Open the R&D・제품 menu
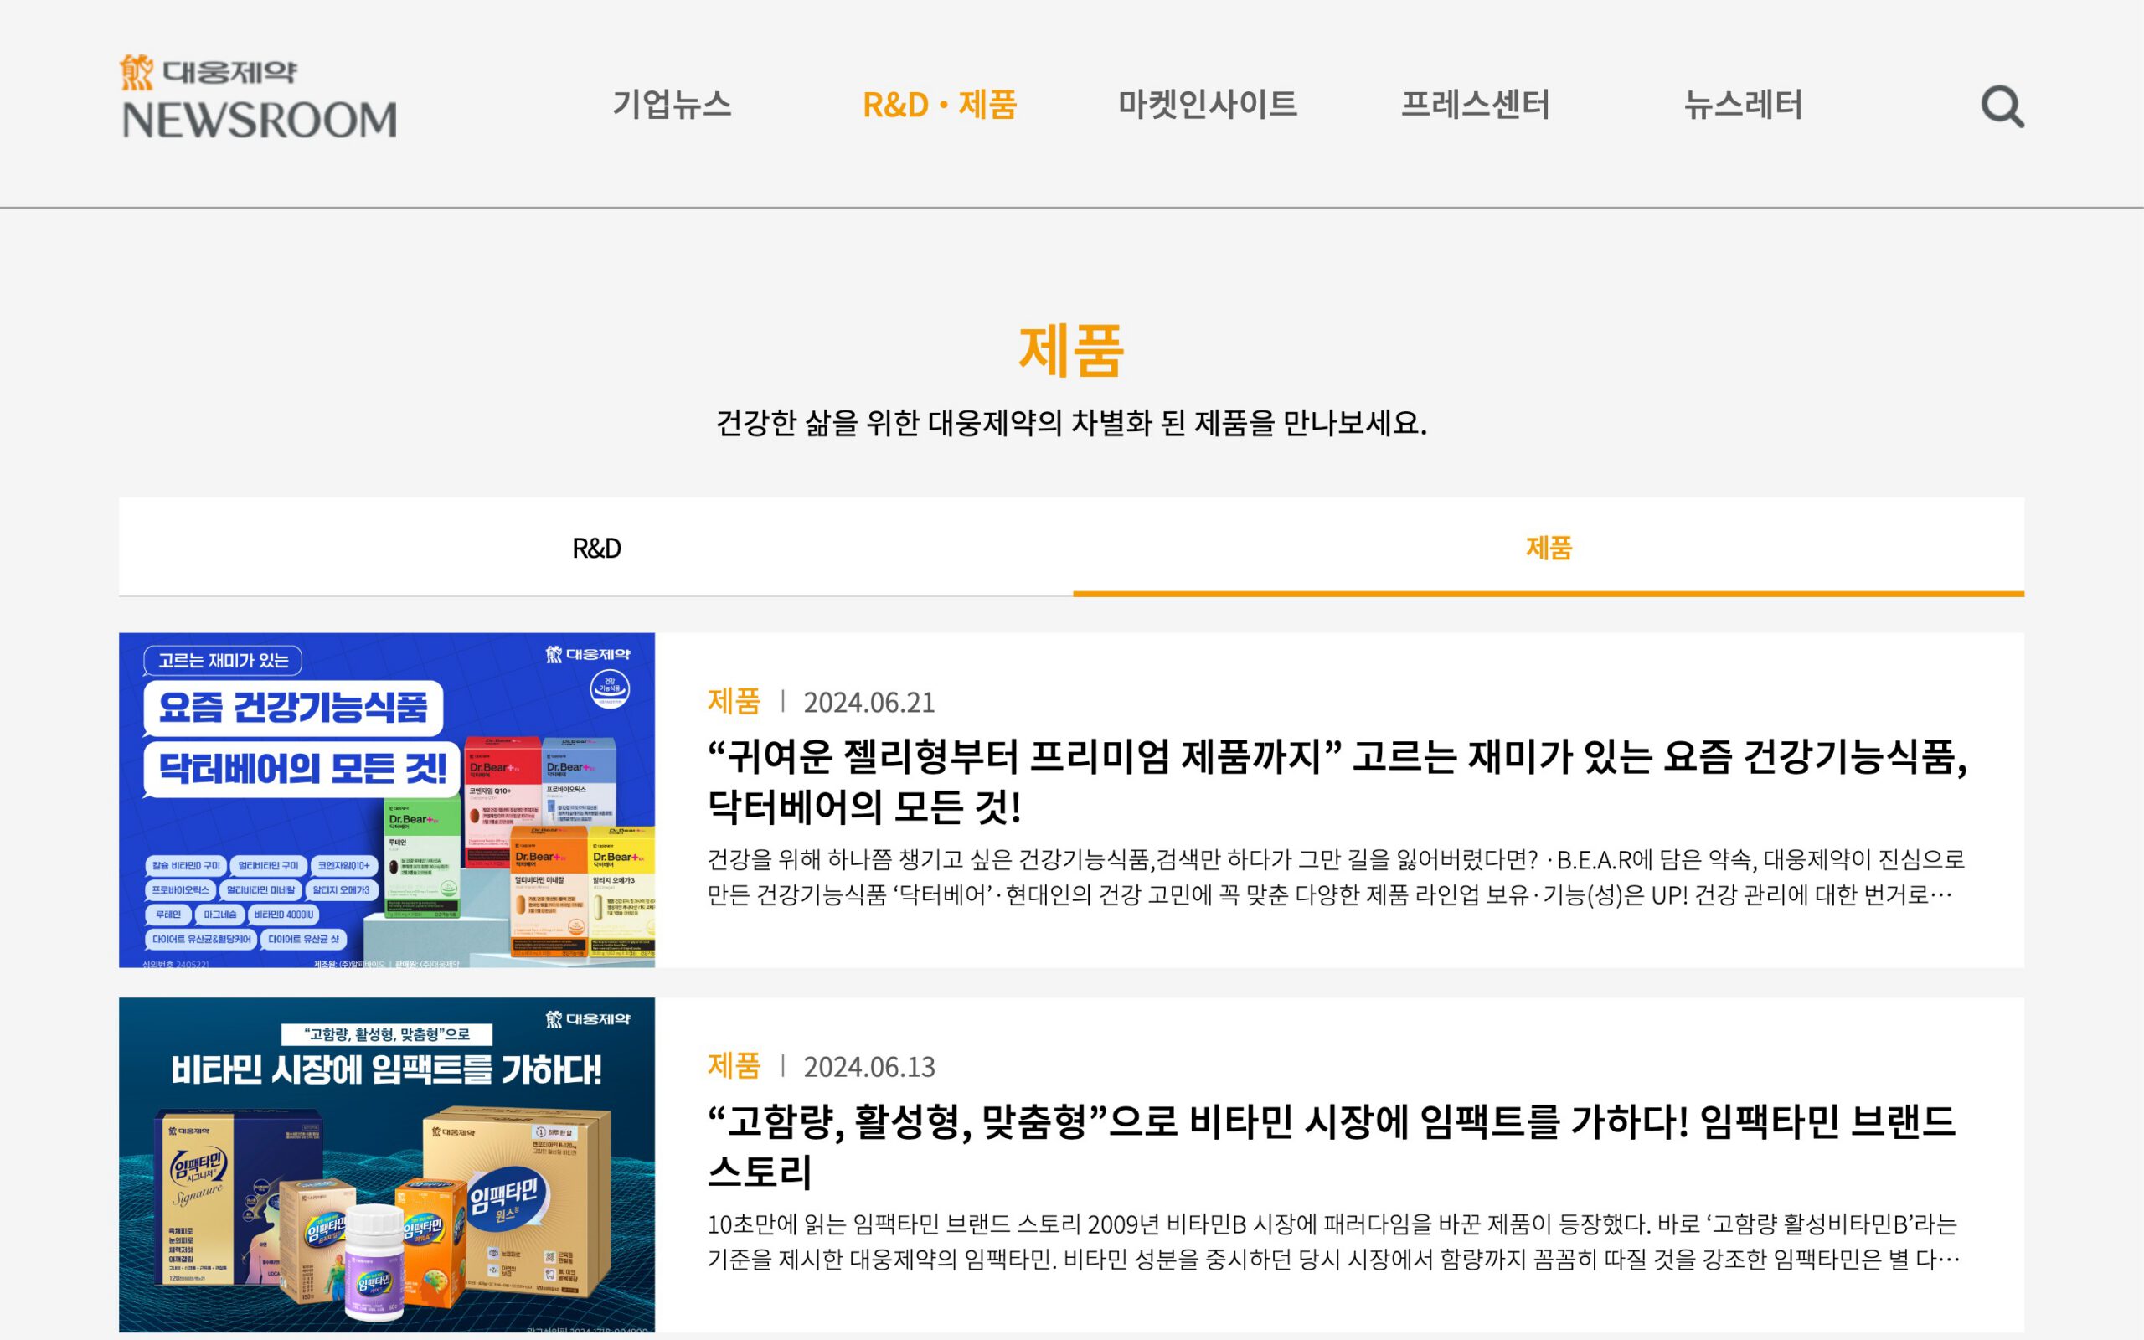The height and width of the screenshot is (1340, 2144). (939, 105)
